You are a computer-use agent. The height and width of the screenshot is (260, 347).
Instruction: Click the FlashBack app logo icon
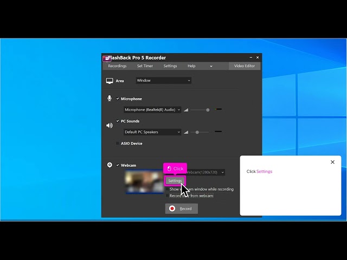(x=106, y=58)
